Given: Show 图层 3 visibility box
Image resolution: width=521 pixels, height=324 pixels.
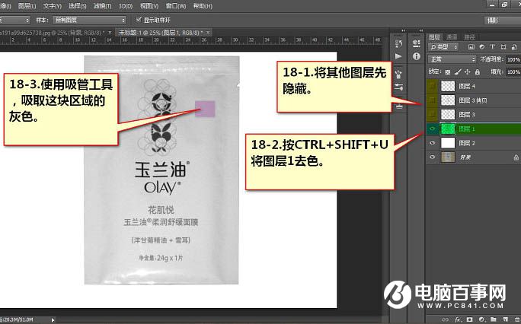Looking at the screenshot, I should [x=432, y=114].
